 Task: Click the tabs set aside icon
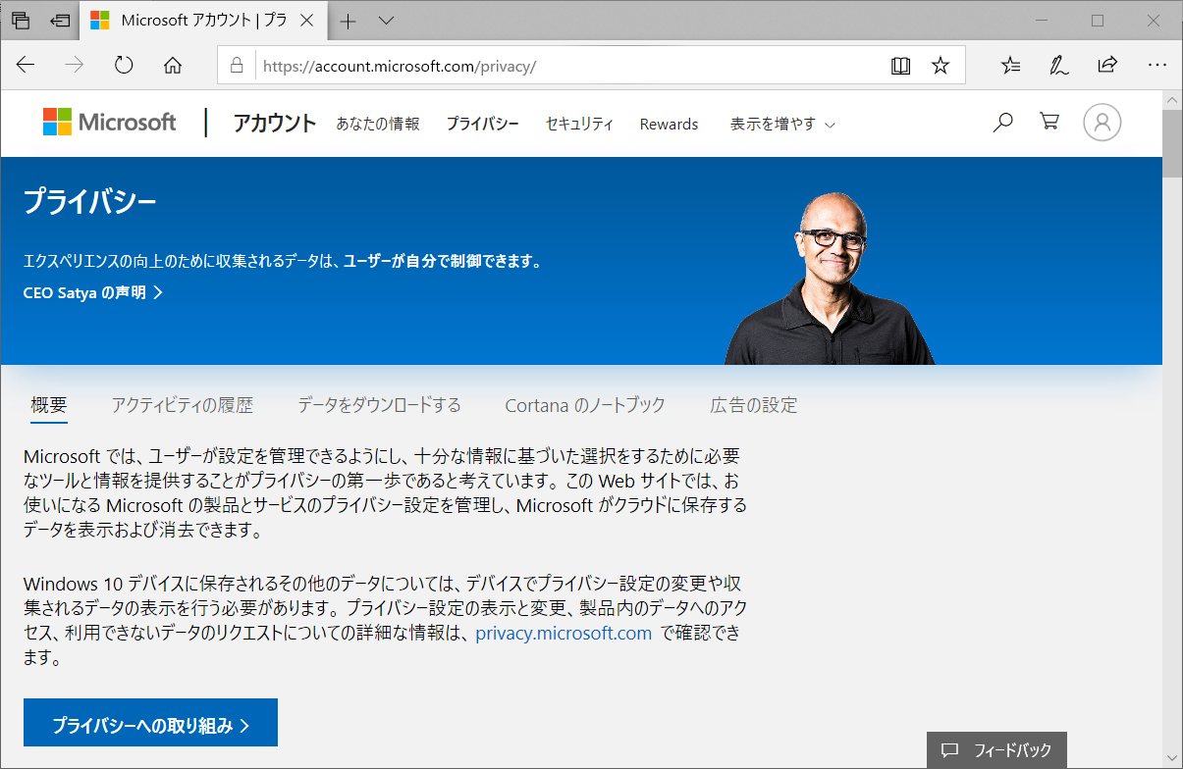pos(22,20)
